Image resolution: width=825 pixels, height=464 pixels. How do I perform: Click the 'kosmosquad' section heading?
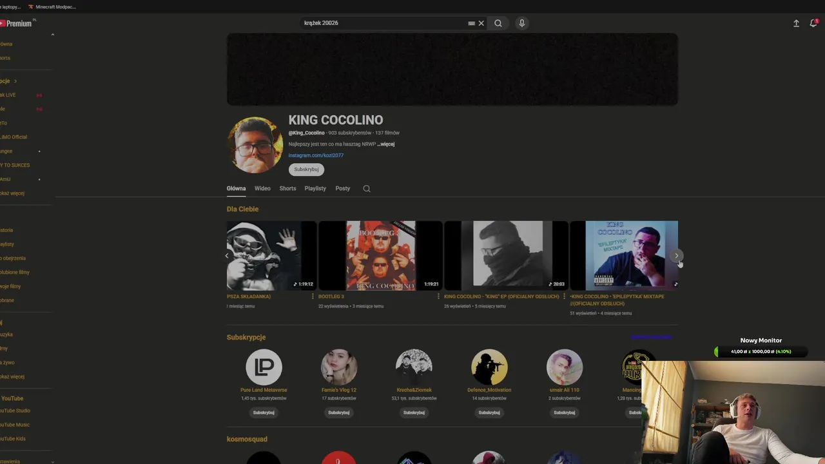tap(247, 439)
